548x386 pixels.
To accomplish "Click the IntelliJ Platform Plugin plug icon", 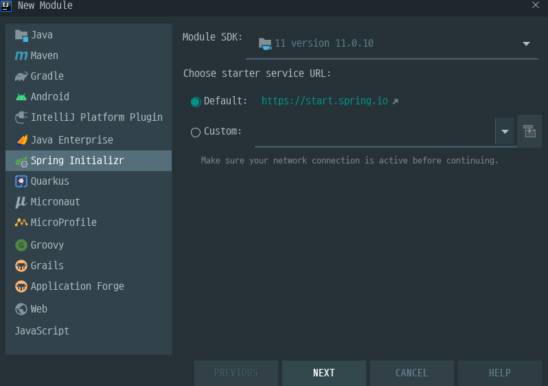I will [21, 117].
